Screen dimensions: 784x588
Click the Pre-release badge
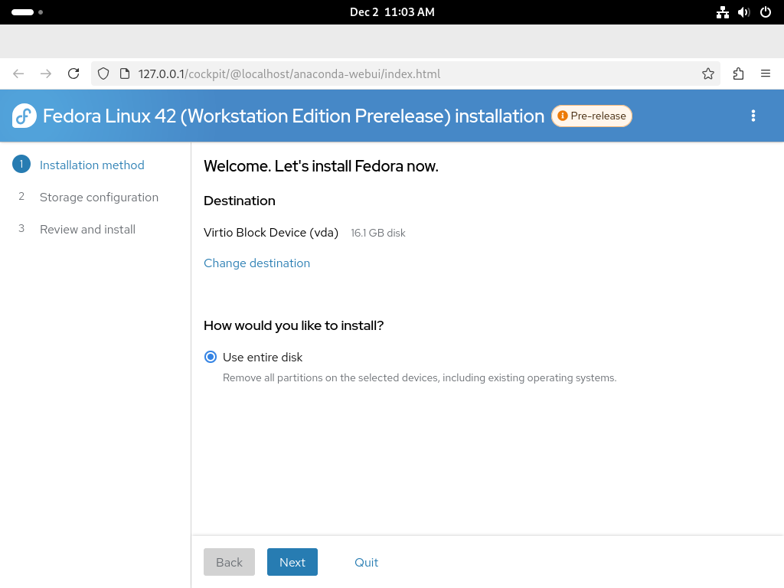pyautogui.click(x=592, y=116)
